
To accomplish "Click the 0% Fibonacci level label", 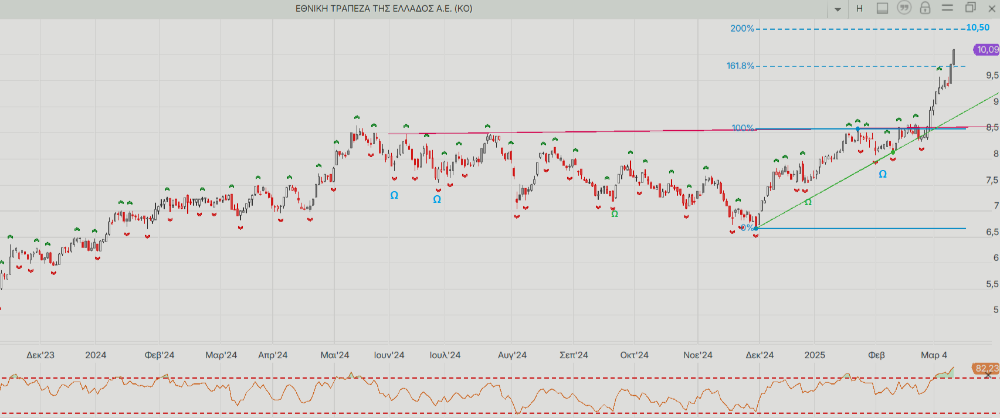I will (x=747, y=227).
